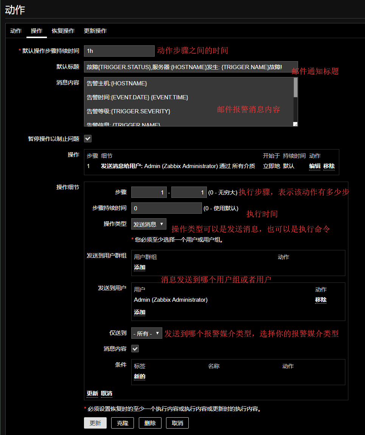Click the 删除 button
Screen dimensions: 365x435
[150, 423]
